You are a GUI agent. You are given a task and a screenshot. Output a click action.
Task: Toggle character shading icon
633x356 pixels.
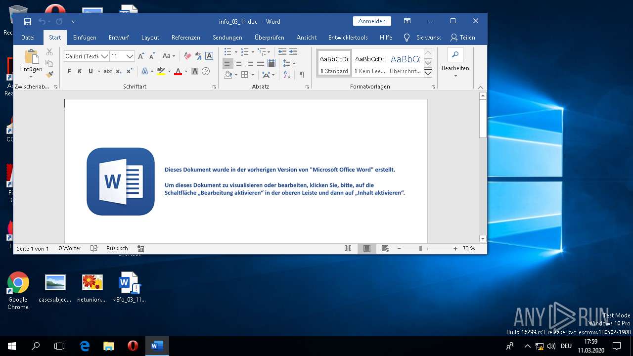(195, 72)
